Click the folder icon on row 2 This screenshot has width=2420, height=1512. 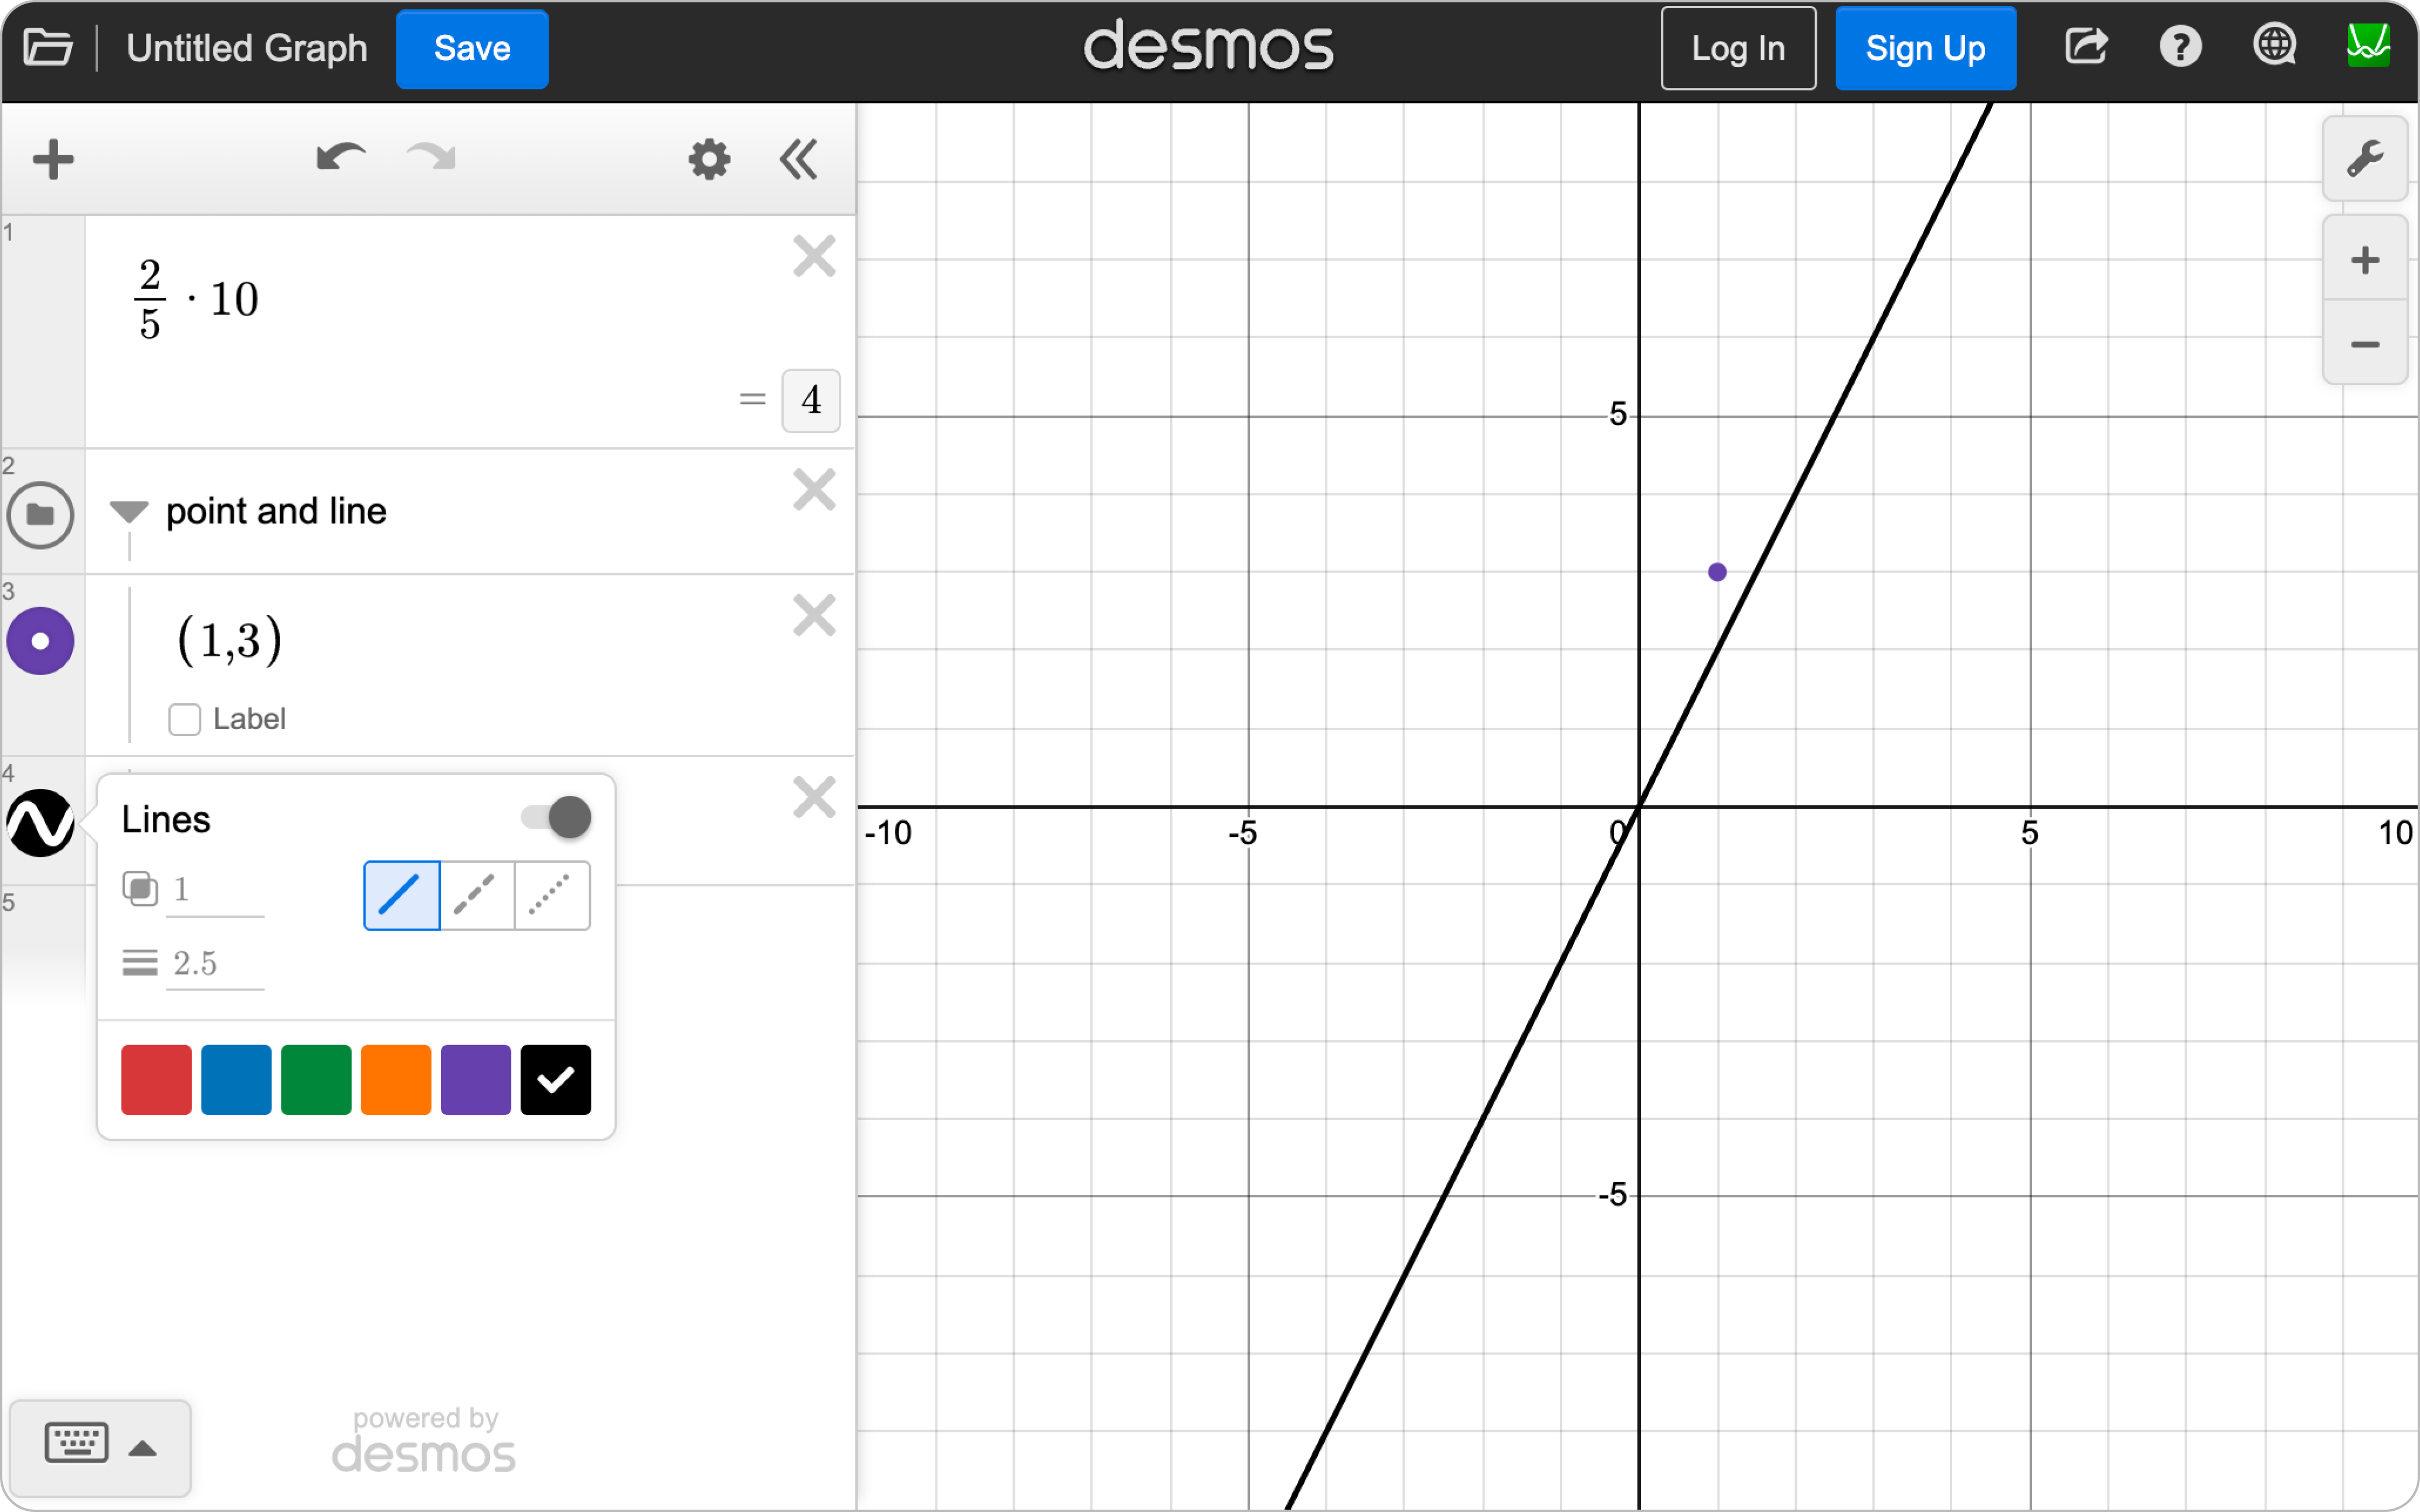tap(40, 515)
